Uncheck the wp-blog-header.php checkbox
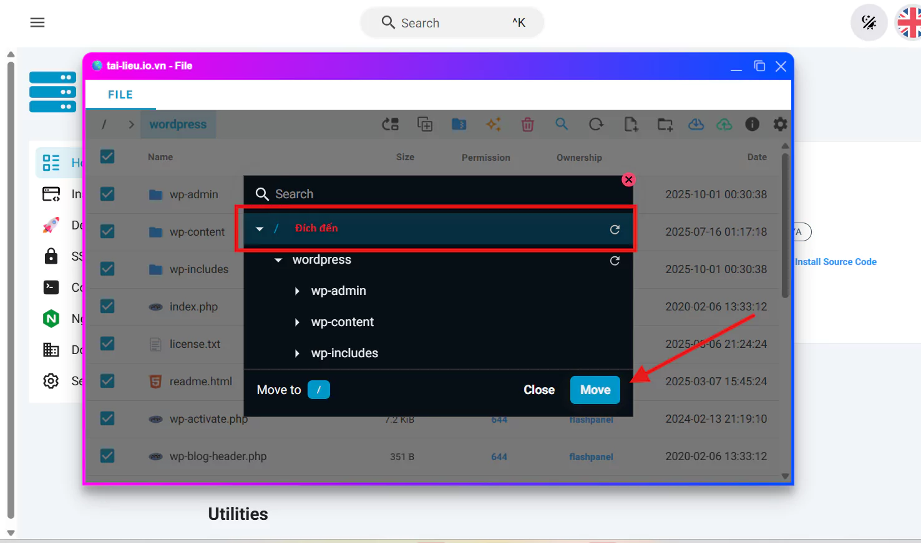The image size is (921, 543). (107, 456)
